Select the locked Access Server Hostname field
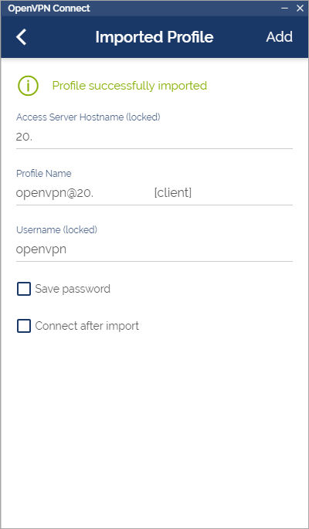 point(154,137)
